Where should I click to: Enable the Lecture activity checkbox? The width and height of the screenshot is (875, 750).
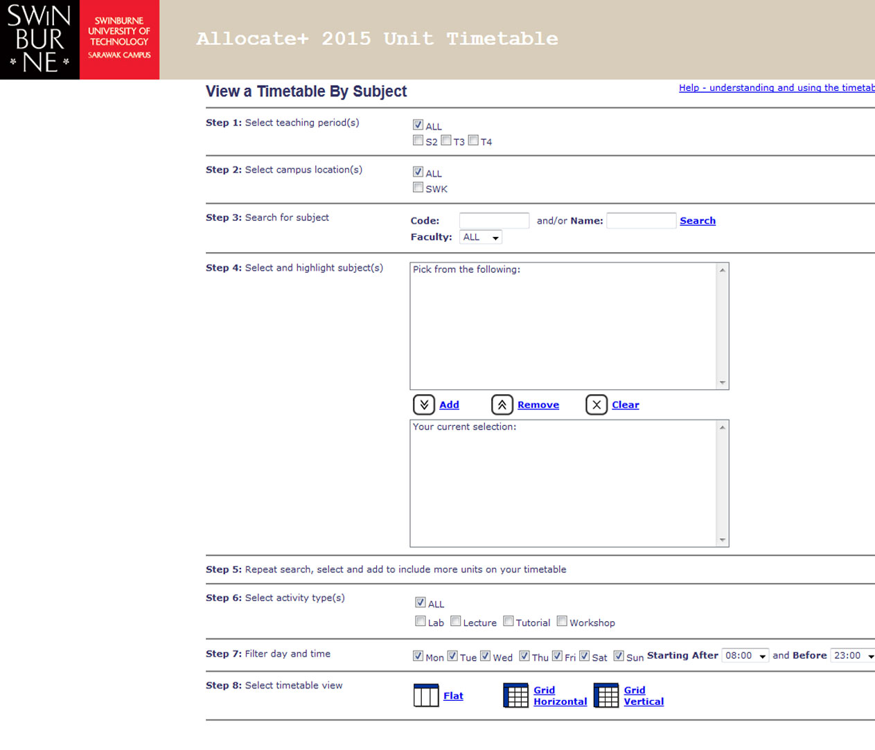point(456,621)
